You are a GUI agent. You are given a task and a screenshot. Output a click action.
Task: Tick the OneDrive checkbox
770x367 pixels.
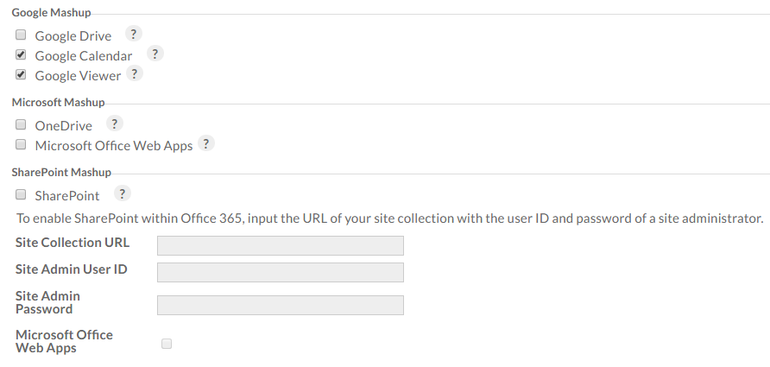[21, 125]
